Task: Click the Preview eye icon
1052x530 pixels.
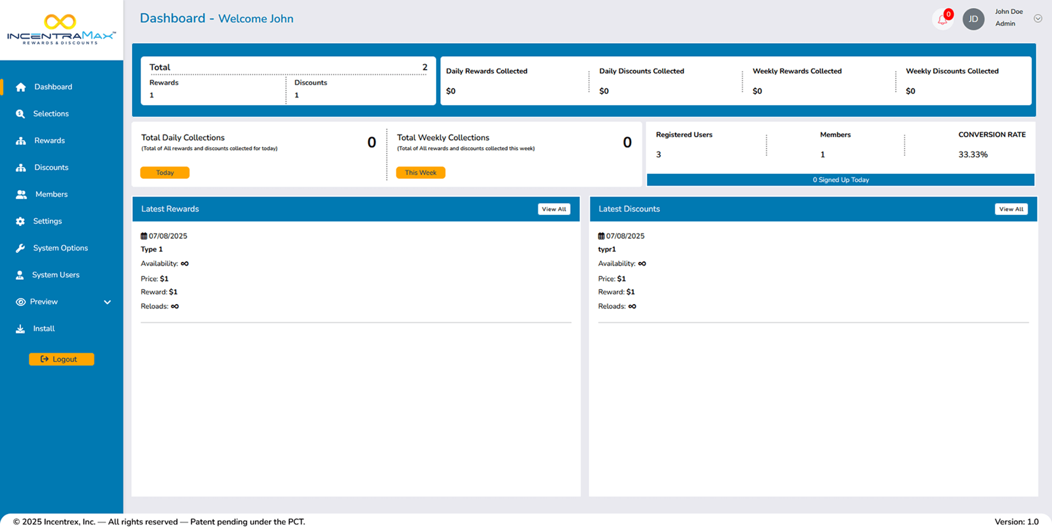Action: pos(20,301)
